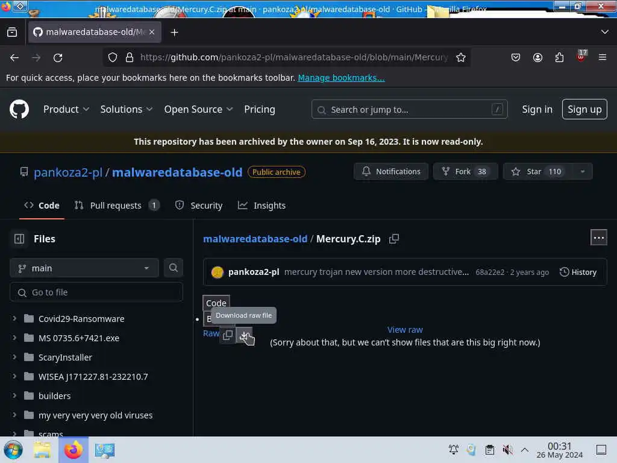Bookmark this page with the star icon
617x463 pixels.
[x=461, y=57]
